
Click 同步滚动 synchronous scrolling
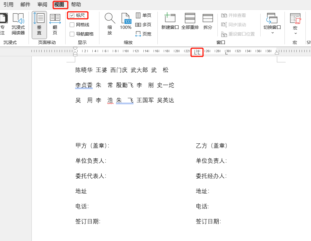[233, 24]
